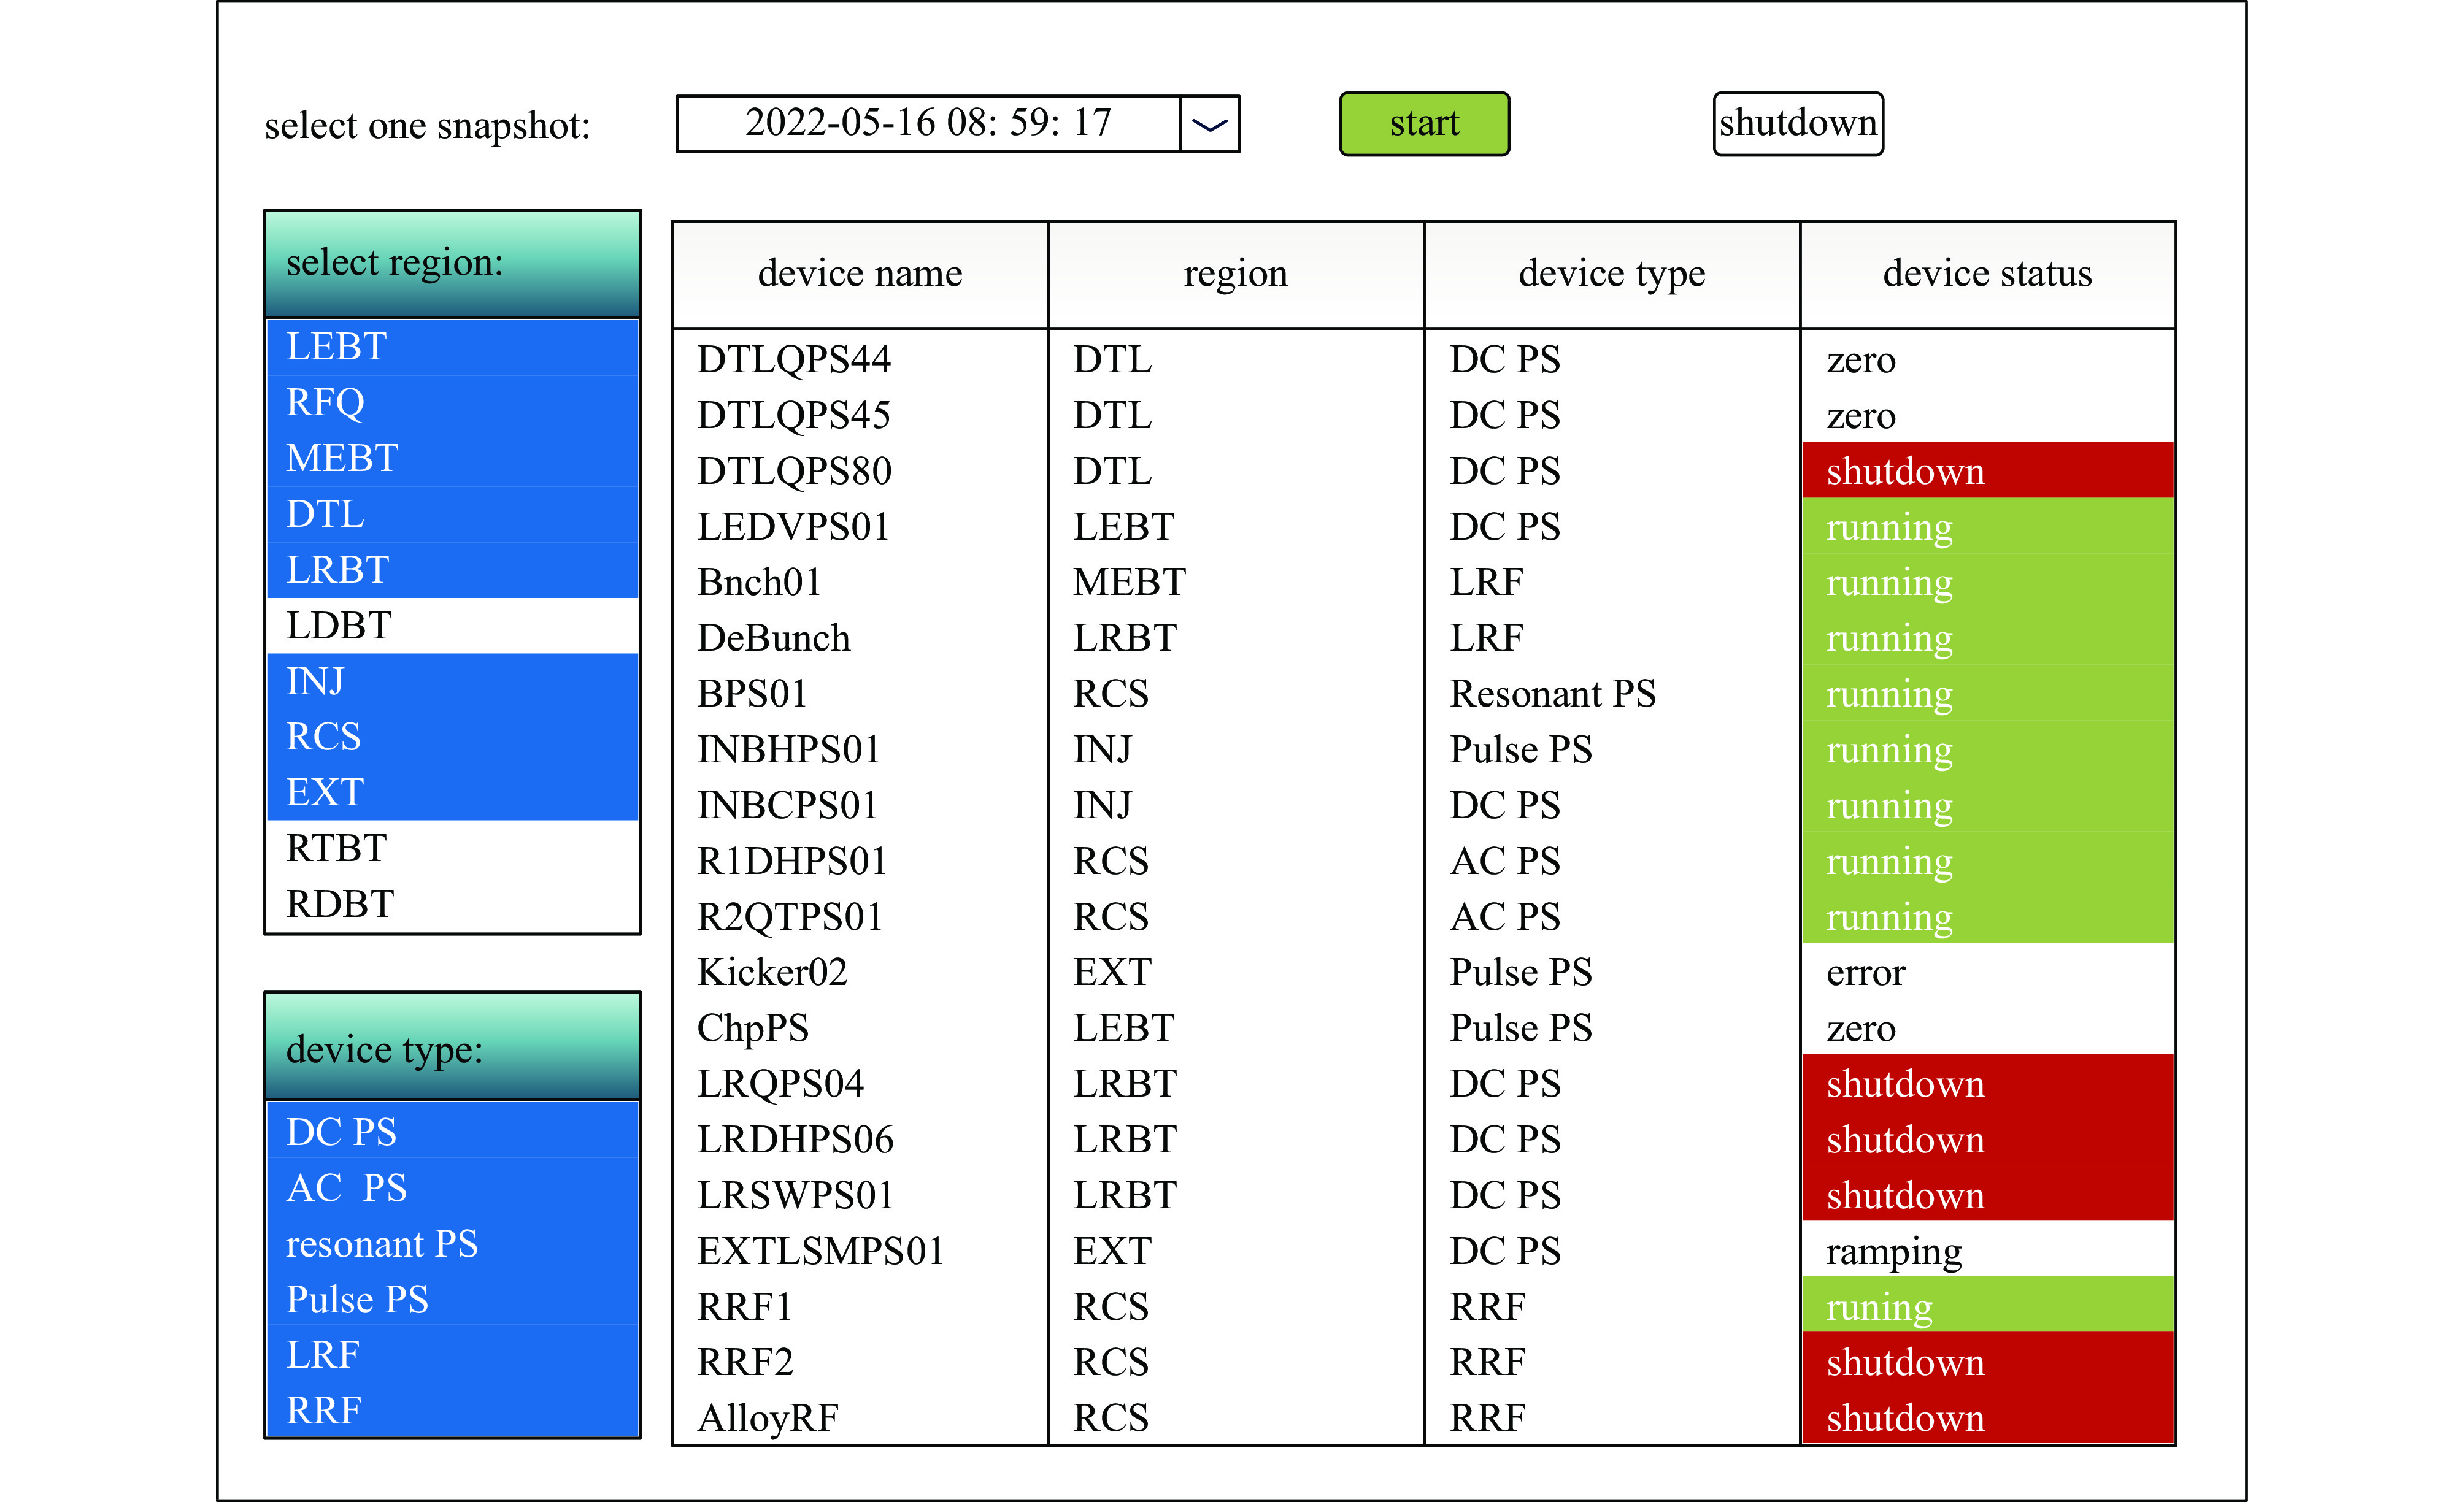Image resolution: width=2464 pixels, height=1502 pixels.
Task: Click Resonant PS type of BPS01
Action: 1553,694
